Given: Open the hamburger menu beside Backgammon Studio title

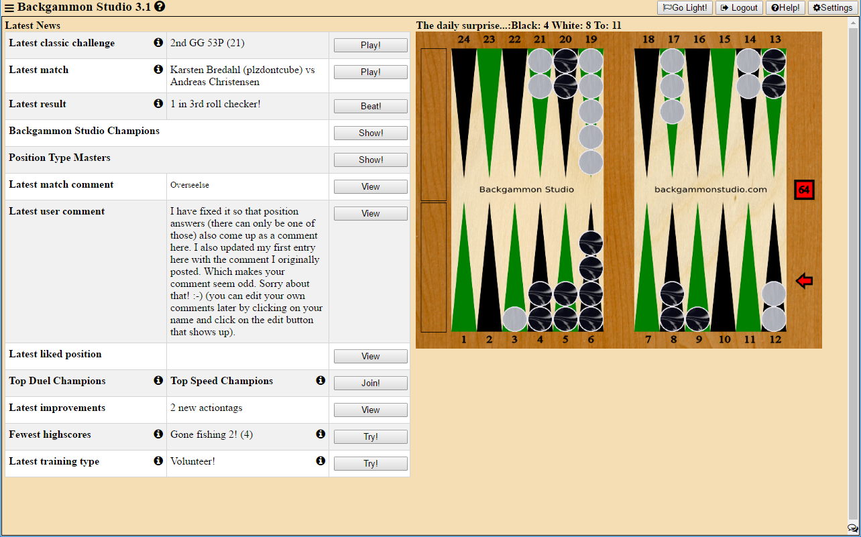Looking at the screenshot, I should click(9, 8).
